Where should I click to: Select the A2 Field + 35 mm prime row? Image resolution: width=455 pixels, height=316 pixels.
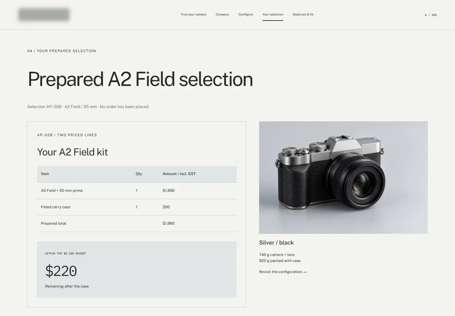click(x=136, y=190)
